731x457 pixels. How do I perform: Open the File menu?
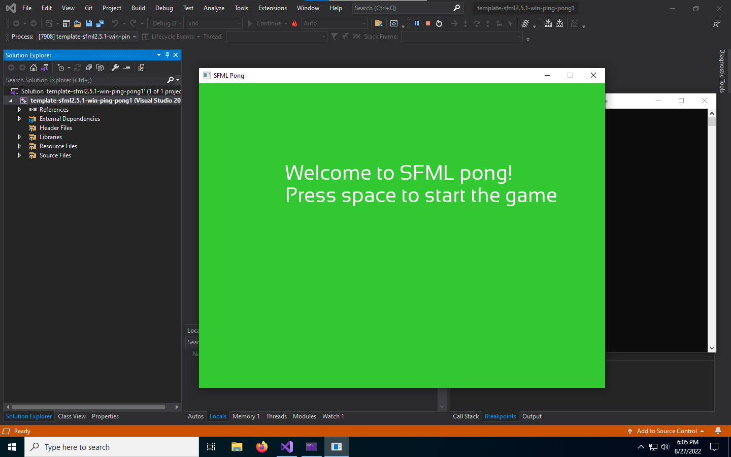click(x=27, y=8)
